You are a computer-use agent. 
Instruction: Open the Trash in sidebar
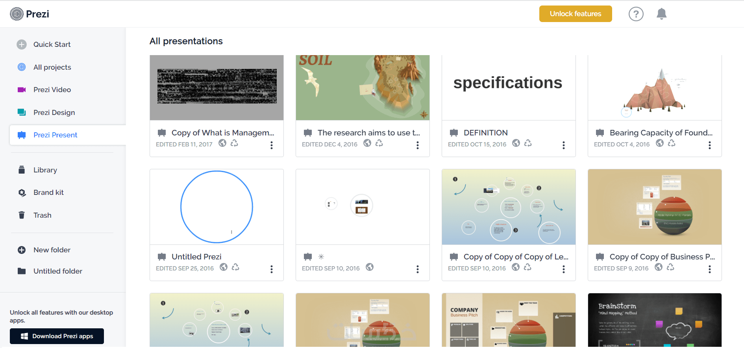[x=42, y=215]
